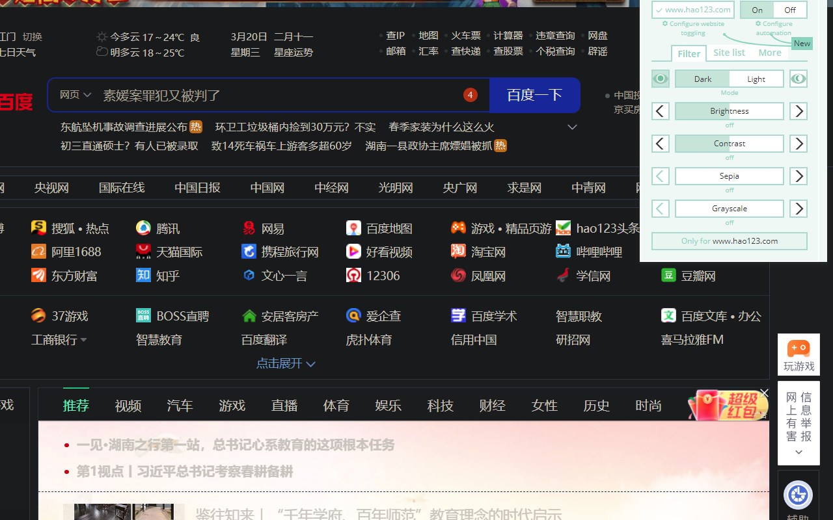The image size is (833, 520).
Task: Increase Sepia with right arrow
Action: coord(799,176)
